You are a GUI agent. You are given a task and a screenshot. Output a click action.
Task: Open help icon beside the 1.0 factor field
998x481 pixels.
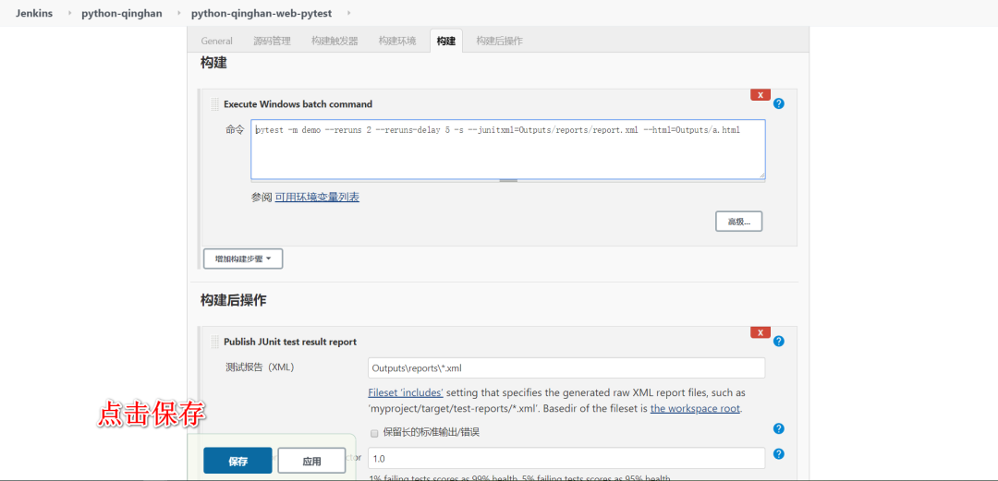[778, 454]
